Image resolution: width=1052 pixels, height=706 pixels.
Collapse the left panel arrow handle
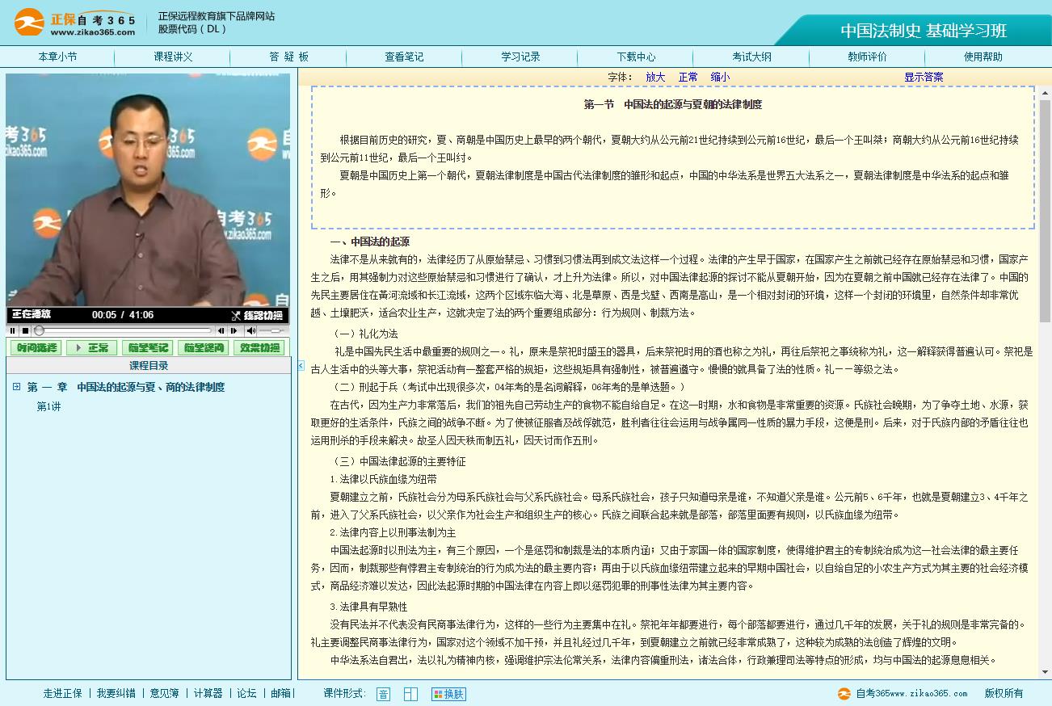301,366
